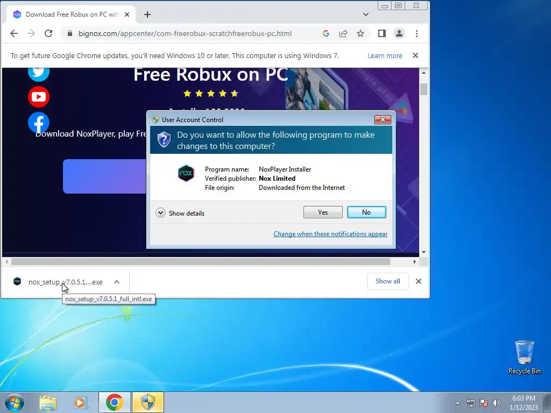
Task: Click the horizontal scroll right arrow
Action: tap(415, 262)
